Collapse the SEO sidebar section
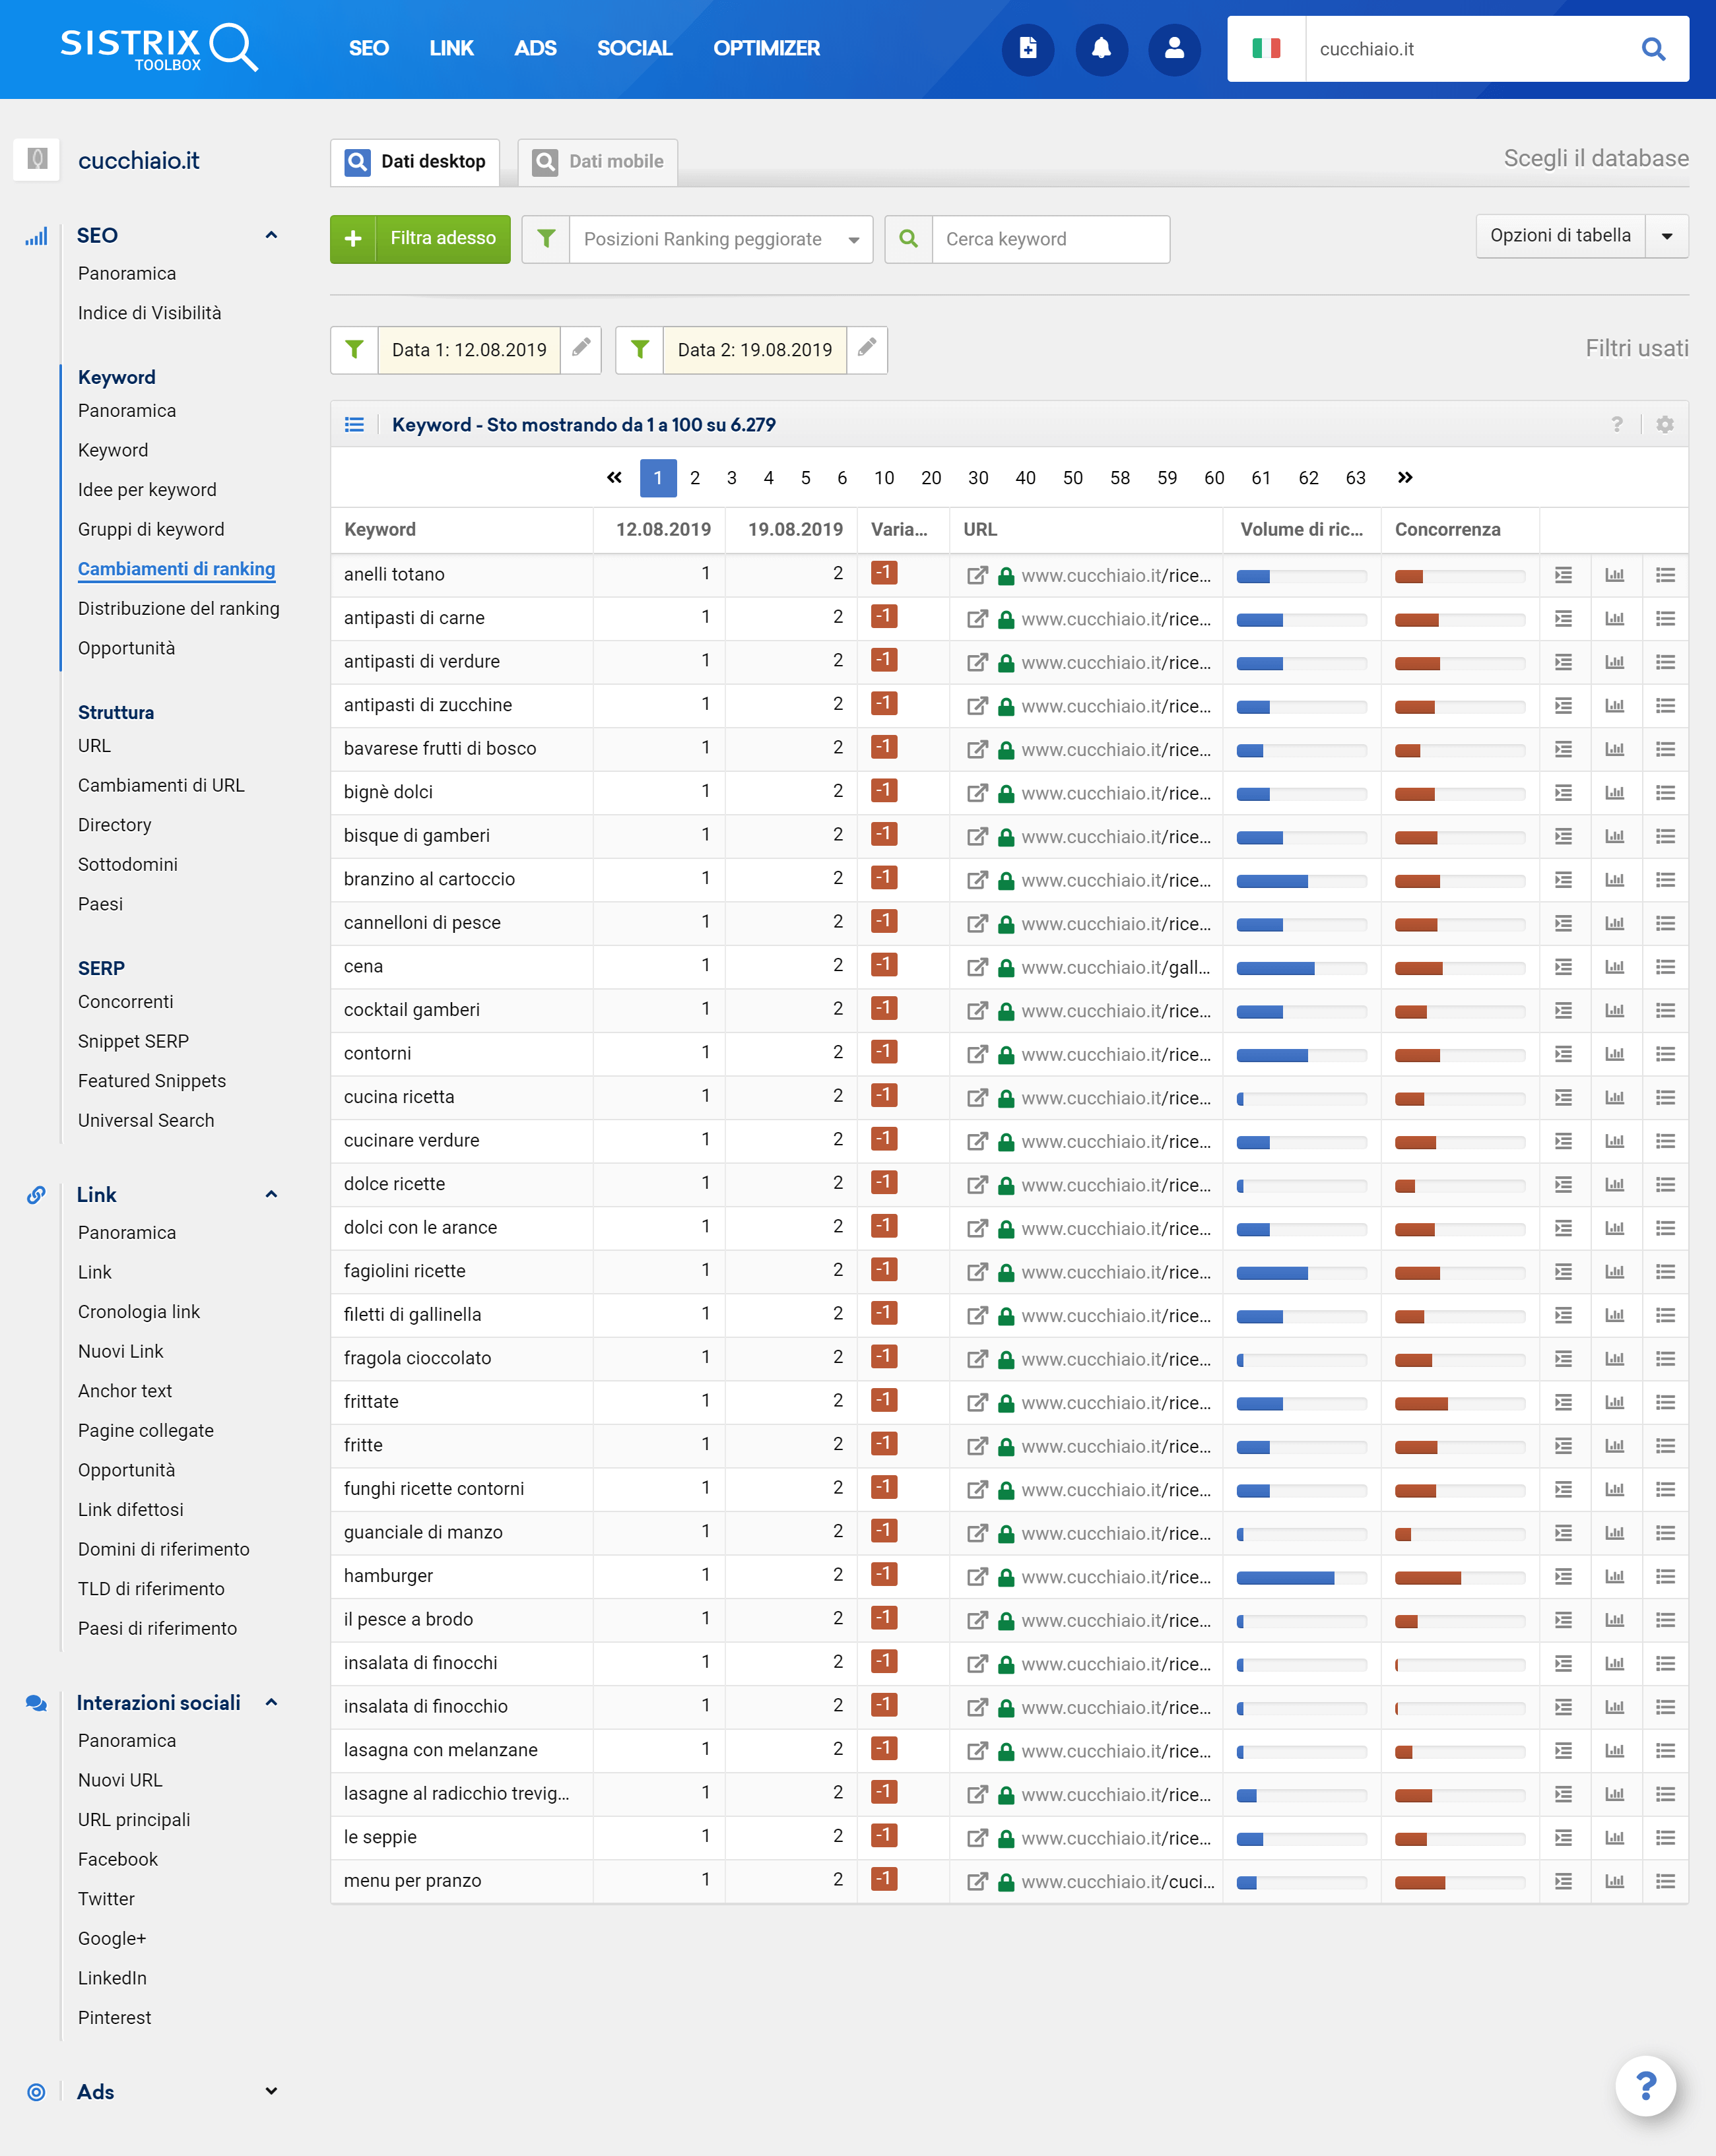Image resolution: width=1716 pixels, height=2156 pixels. click(271, 235)
